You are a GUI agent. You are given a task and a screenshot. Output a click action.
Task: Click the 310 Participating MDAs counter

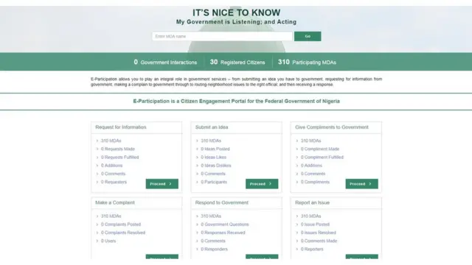coord(307,62)
